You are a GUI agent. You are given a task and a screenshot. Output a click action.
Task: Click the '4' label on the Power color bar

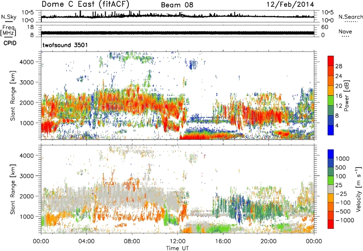click(337, 125)
